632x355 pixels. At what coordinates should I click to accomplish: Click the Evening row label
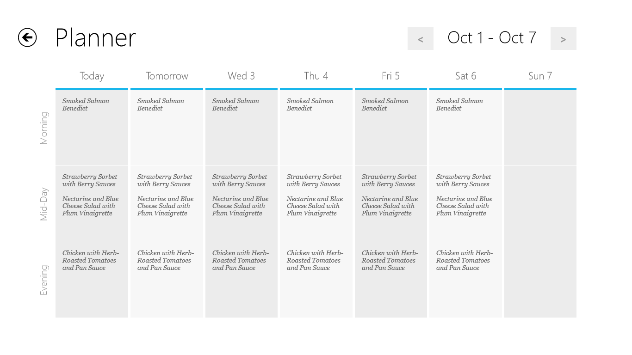coord(44,280)
